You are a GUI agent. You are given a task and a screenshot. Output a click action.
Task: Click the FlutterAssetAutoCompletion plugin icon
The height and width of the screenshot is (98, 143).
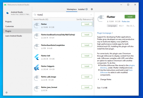click(x=36, y=47)
